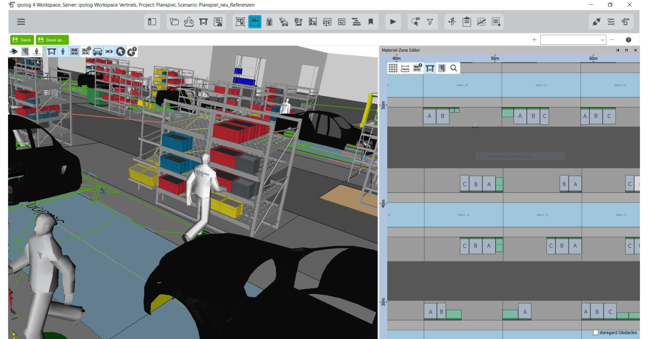The width and height of the screenshot is (648, 339).
Task: Expand the empty combo box dropdown
Action: (603, 40)
